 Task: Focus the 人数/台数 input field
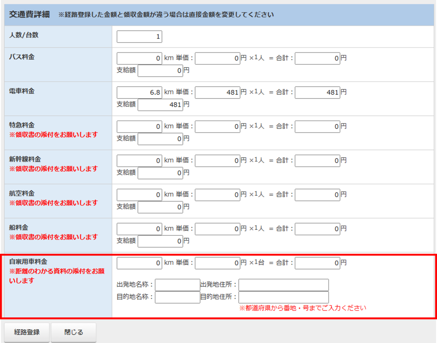[140, 37]
